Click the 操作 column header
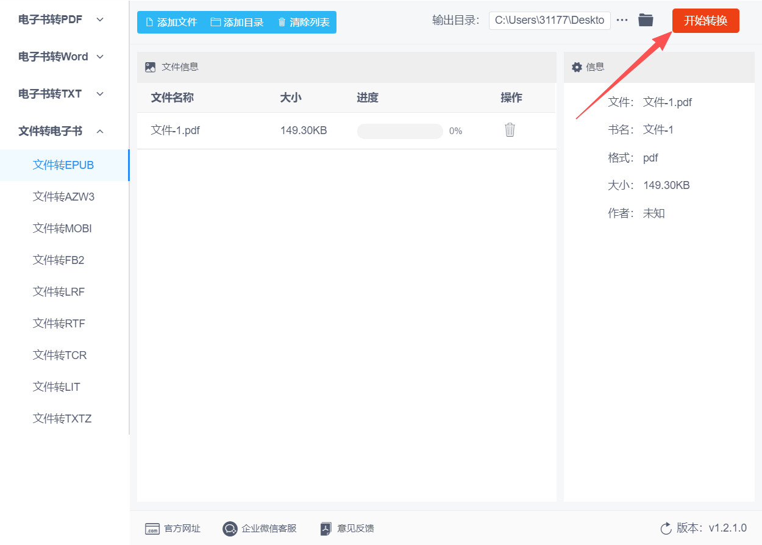Image resolution: width=762 pixels, height=545 pixels. (511, 98)
